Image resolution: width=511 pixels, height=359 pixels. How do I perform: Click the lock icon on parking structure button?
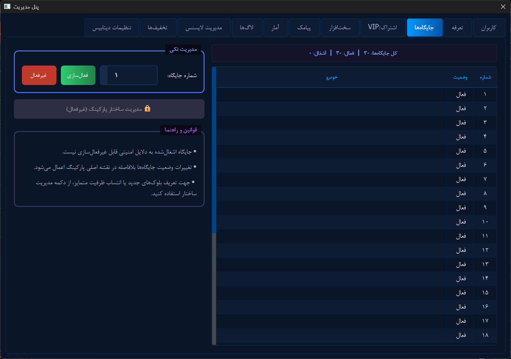tap(147, 109)
